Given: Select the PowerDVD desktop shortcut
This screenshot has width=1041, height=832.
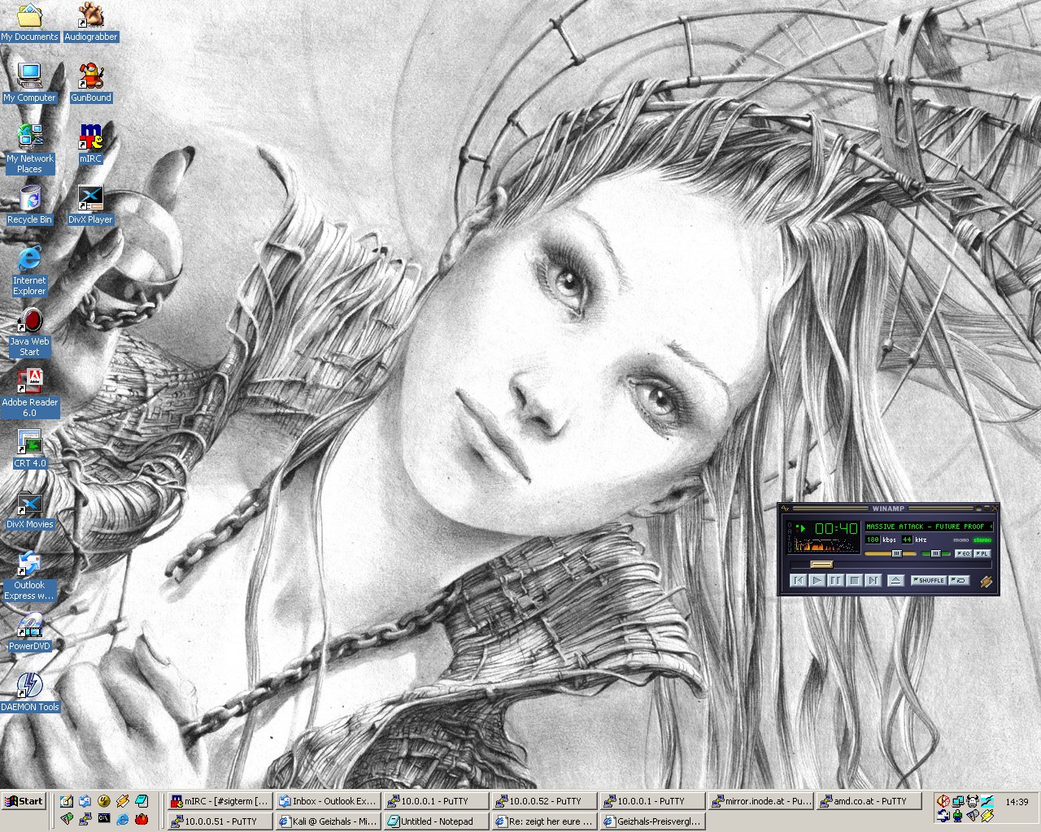Looking at the screenshot, I should point(29,631).
